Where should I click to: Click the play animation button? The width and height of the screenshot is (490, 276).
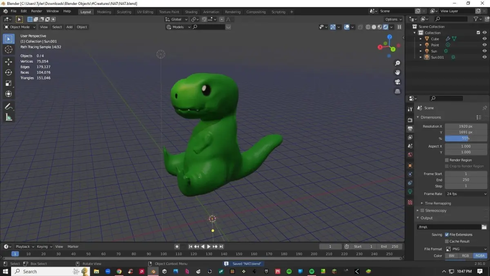tap(209, 247)
